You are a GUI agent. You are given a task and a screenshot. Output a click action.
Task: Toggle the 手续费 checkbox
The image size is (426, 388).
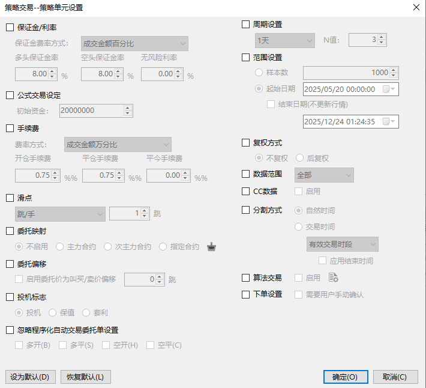click(x=10, y=129)
